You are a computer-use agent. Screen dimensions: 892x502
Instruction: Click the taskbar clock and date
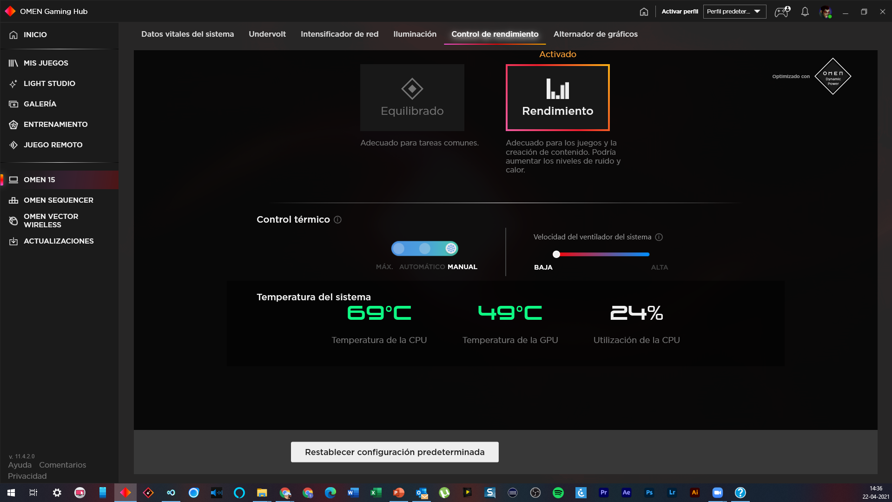click(876, 493)
